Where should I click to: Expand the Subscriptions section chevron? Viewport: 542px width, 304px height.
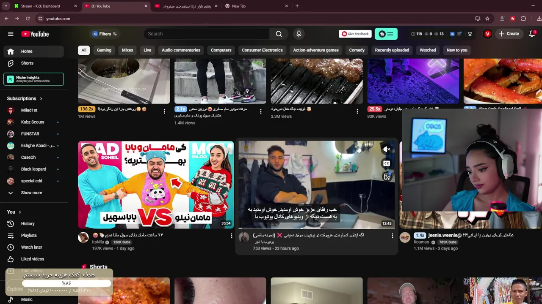[x=41, y=98]
